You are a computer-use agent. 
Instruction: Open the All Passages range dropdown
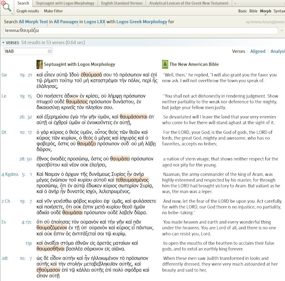[66, 22]
